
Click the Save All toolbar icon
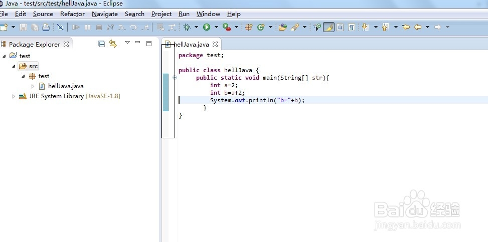(35, 28)
